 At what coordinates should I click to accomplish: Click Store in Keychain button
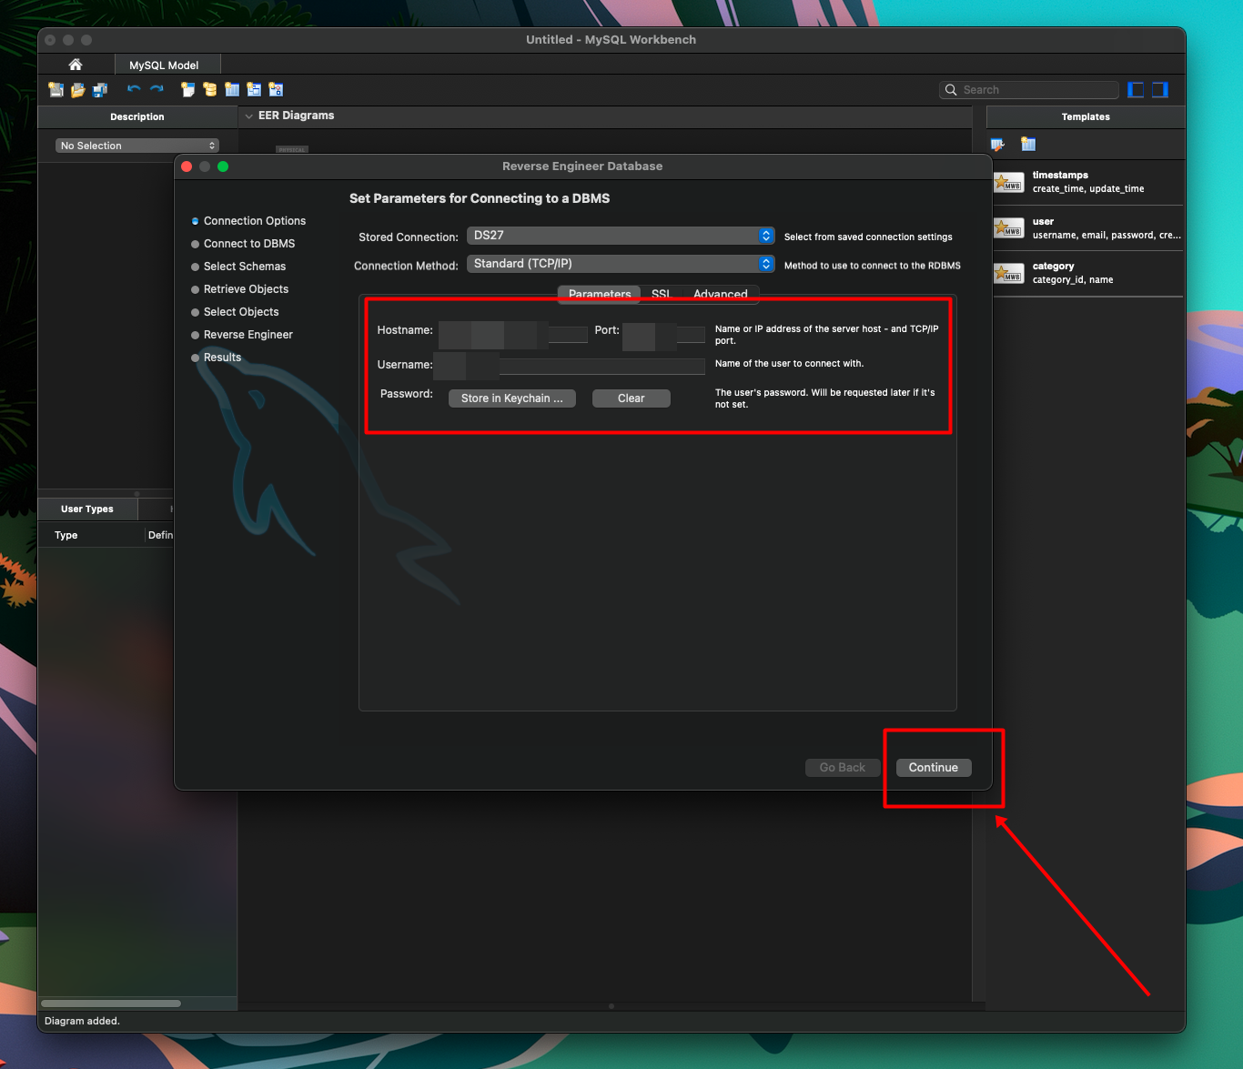pos(511,398)
